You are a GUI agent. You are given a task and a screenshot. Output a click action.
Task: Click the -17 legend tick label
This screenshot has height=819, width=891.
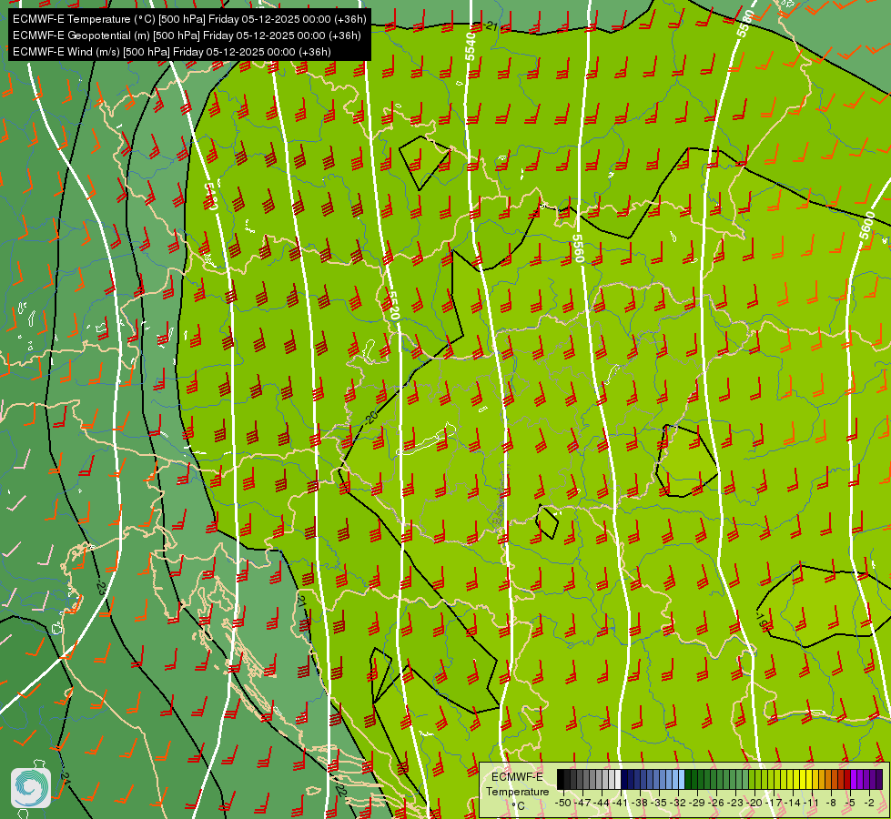pos(775,803)
